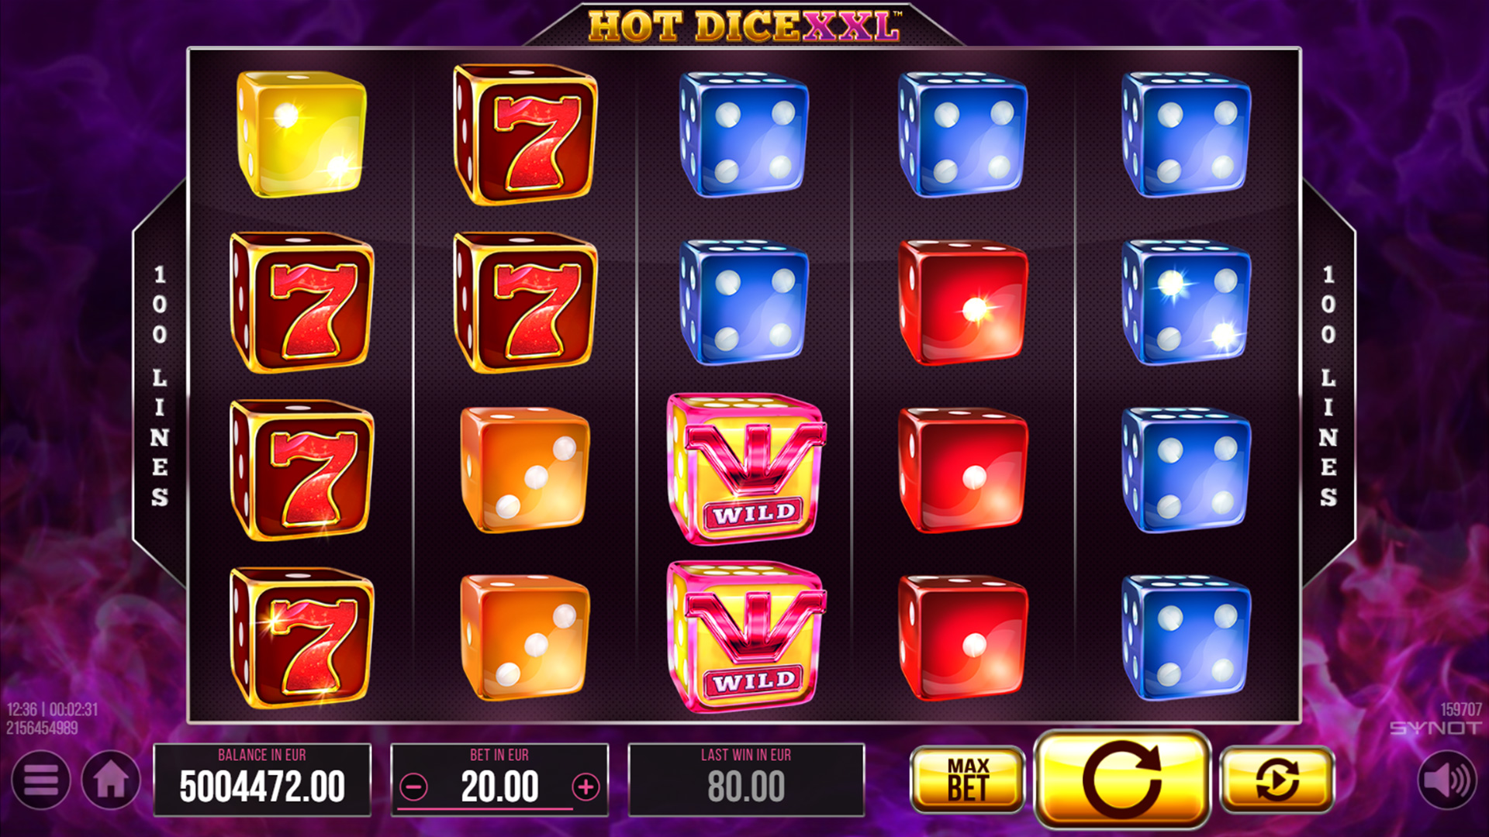The width and height of the screenshot is (1489, 837).
Task: Spin the reels with the big yellow button
Action: point(1122,780)
